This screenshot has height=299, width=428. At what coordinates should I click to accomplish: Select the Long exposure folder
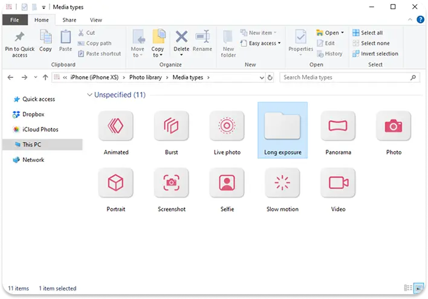(x=282, y=130)
